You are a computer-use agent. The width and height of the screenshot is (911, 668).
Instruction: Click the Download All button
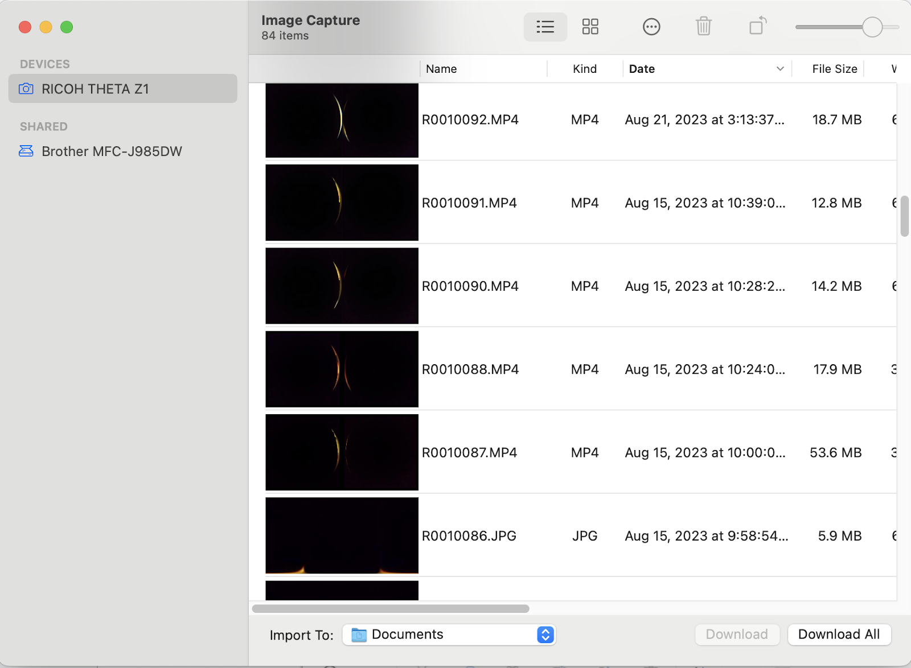click(x=839, y=634)
